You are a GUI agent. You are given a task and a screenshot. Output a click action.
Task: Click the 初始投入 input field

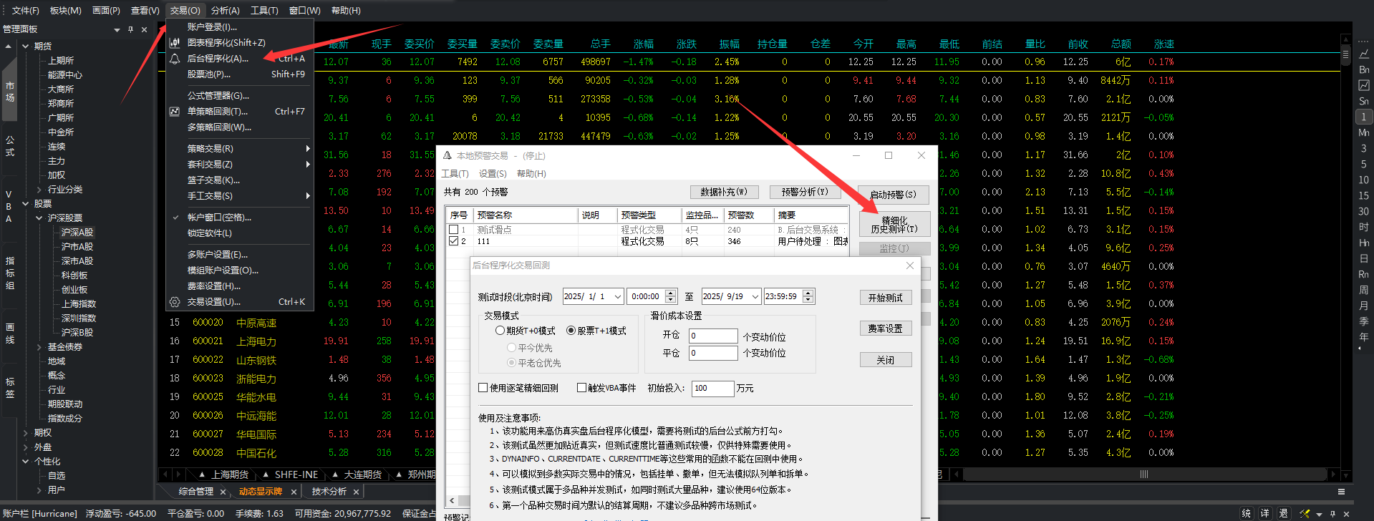pyautogui.click(x=712, y=388)
